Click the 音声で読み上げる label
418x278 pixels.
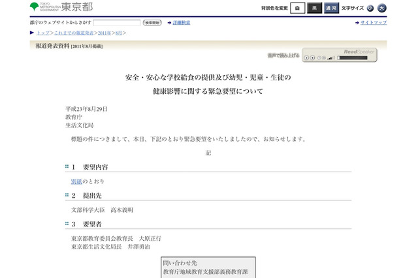click(283, 55)
